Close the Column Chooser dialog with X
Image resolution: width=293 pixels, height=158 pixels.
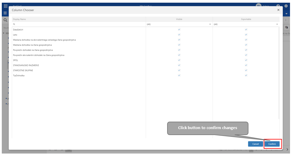click(x=278, y=10)
